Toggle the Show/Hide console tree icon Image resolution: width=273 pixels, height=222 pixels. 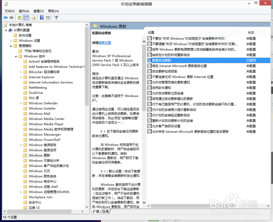pyautogui.click(x=26, y=18)
